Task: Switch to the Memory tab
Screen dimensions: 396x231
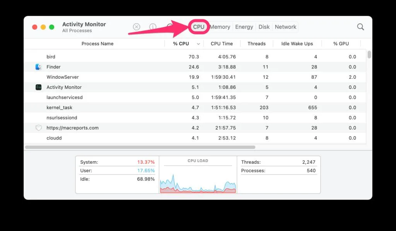Action: pyautogui.click(x=220, y=27)
